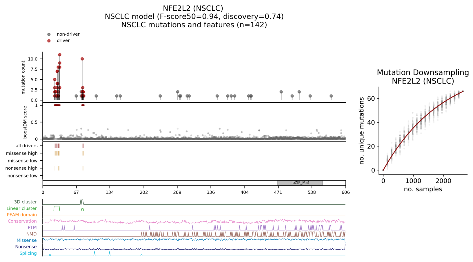
Task: Click the red driver legend marker
Action: 49,41
